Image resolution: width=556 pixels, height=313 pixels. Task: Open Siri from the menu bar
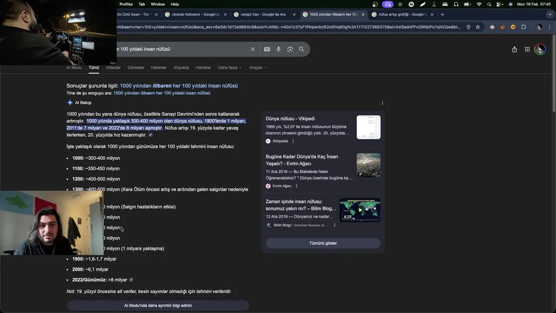(x=510, y=4)
